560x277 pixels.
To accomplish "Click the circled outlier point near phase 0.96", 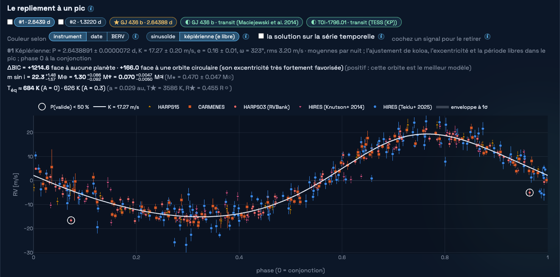I will [529, 192].
